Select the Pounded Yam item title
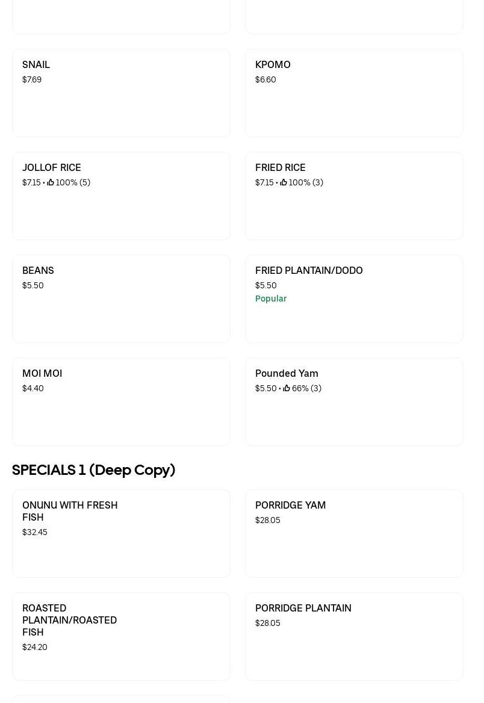 pos(287,373)
